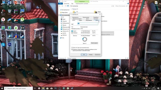Viewport: 161px width, 90px height.
Task: Click the blue Занято color swatch
Action: click(72, 31)
